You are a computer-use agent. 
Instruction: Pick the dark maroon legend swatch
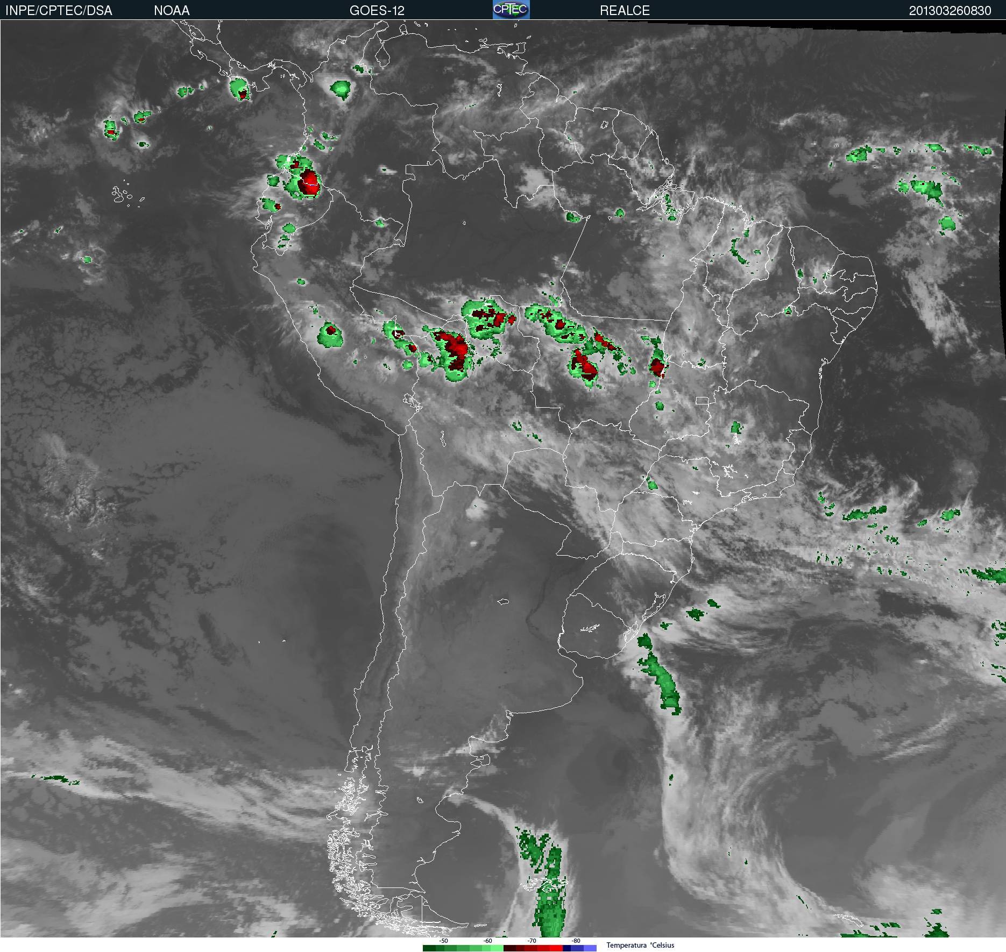point(509,948)
